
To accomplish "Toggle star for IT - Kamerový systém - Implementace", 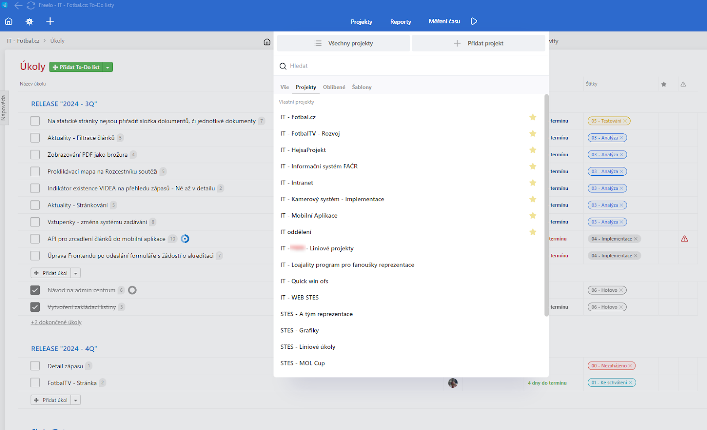I will (x=533, y=199).
